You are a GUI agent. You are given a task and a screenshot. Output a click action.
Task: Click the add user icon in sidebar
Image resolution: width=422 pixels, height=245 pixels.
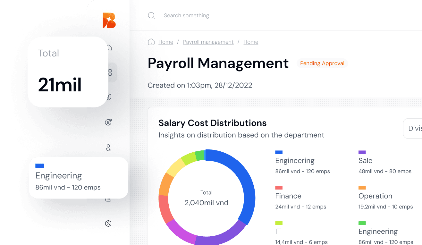(108, 122)
